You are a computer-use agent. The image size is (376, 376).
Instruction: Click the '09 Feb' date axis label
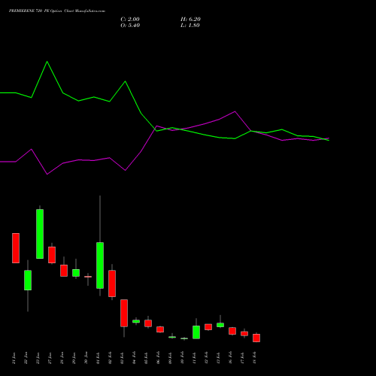(x=171, y=358)
